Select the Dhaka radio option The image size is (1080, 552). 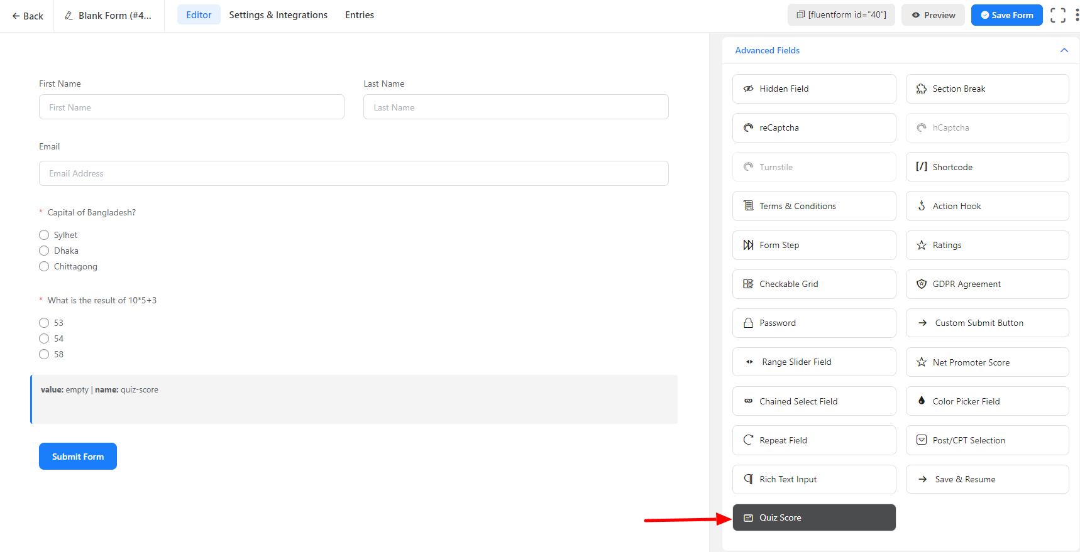pos(44,251)
